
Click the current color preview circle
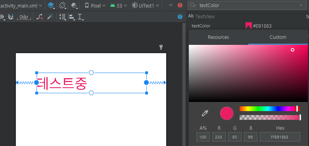[226, 113]
